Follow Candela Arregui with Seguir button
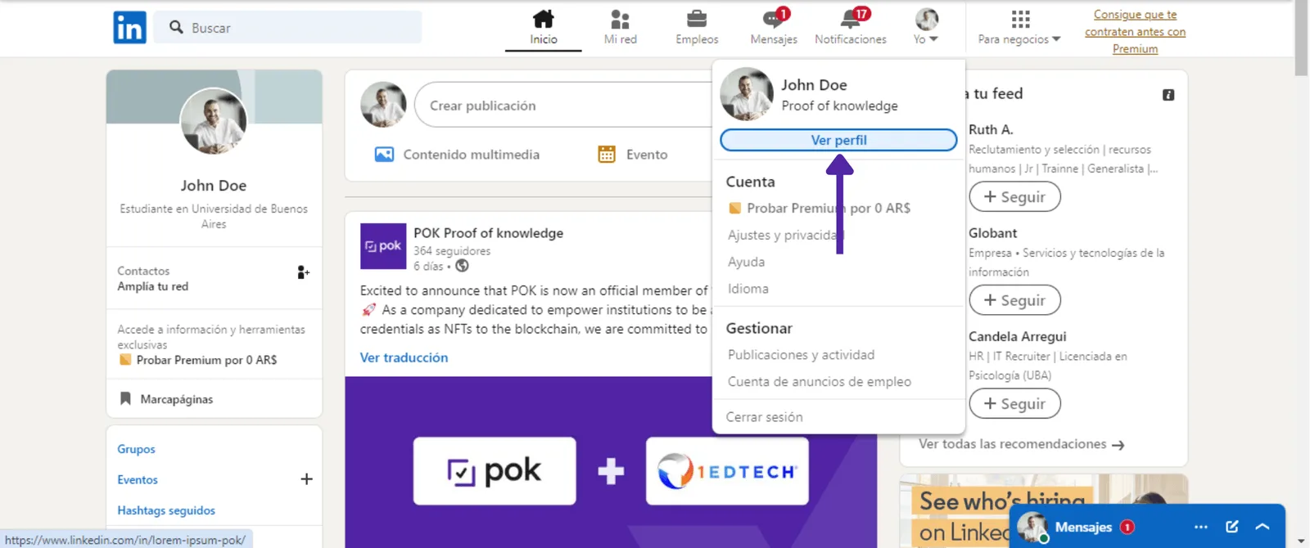 [1014, 404]
